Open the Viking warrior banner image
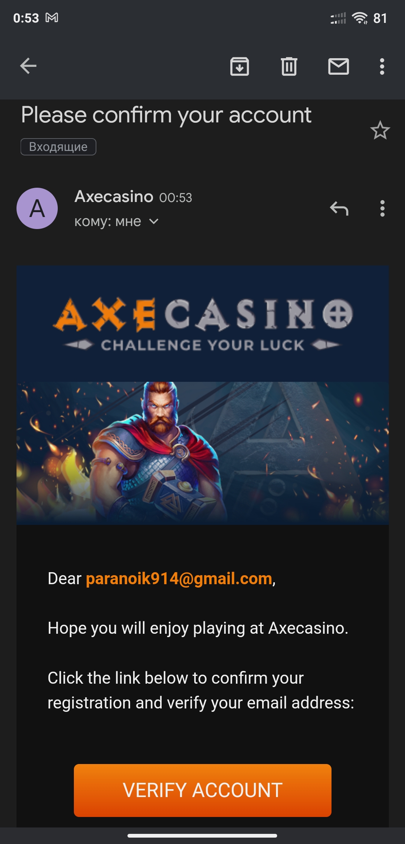The image size is (405, 844). [202, 453]
